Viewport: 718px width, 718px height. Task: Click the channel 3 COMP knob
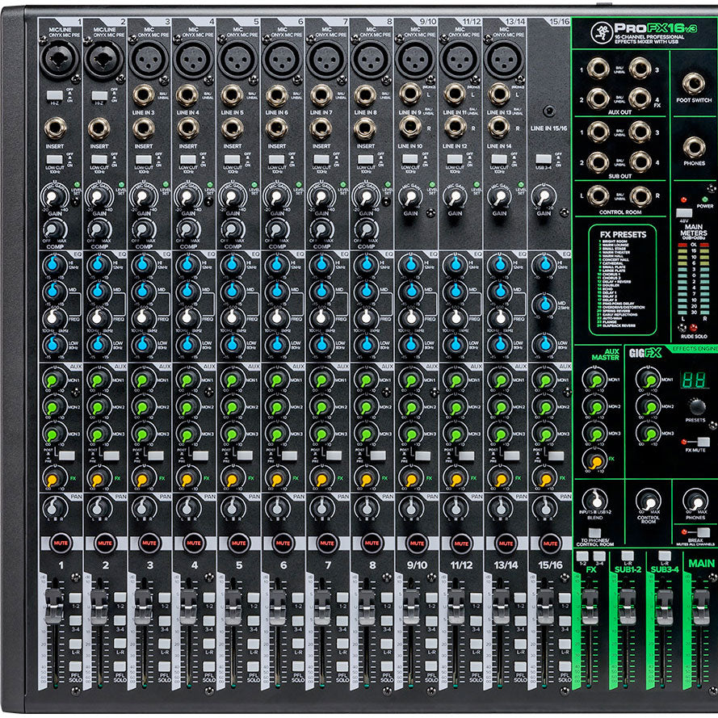pos(142,231)
